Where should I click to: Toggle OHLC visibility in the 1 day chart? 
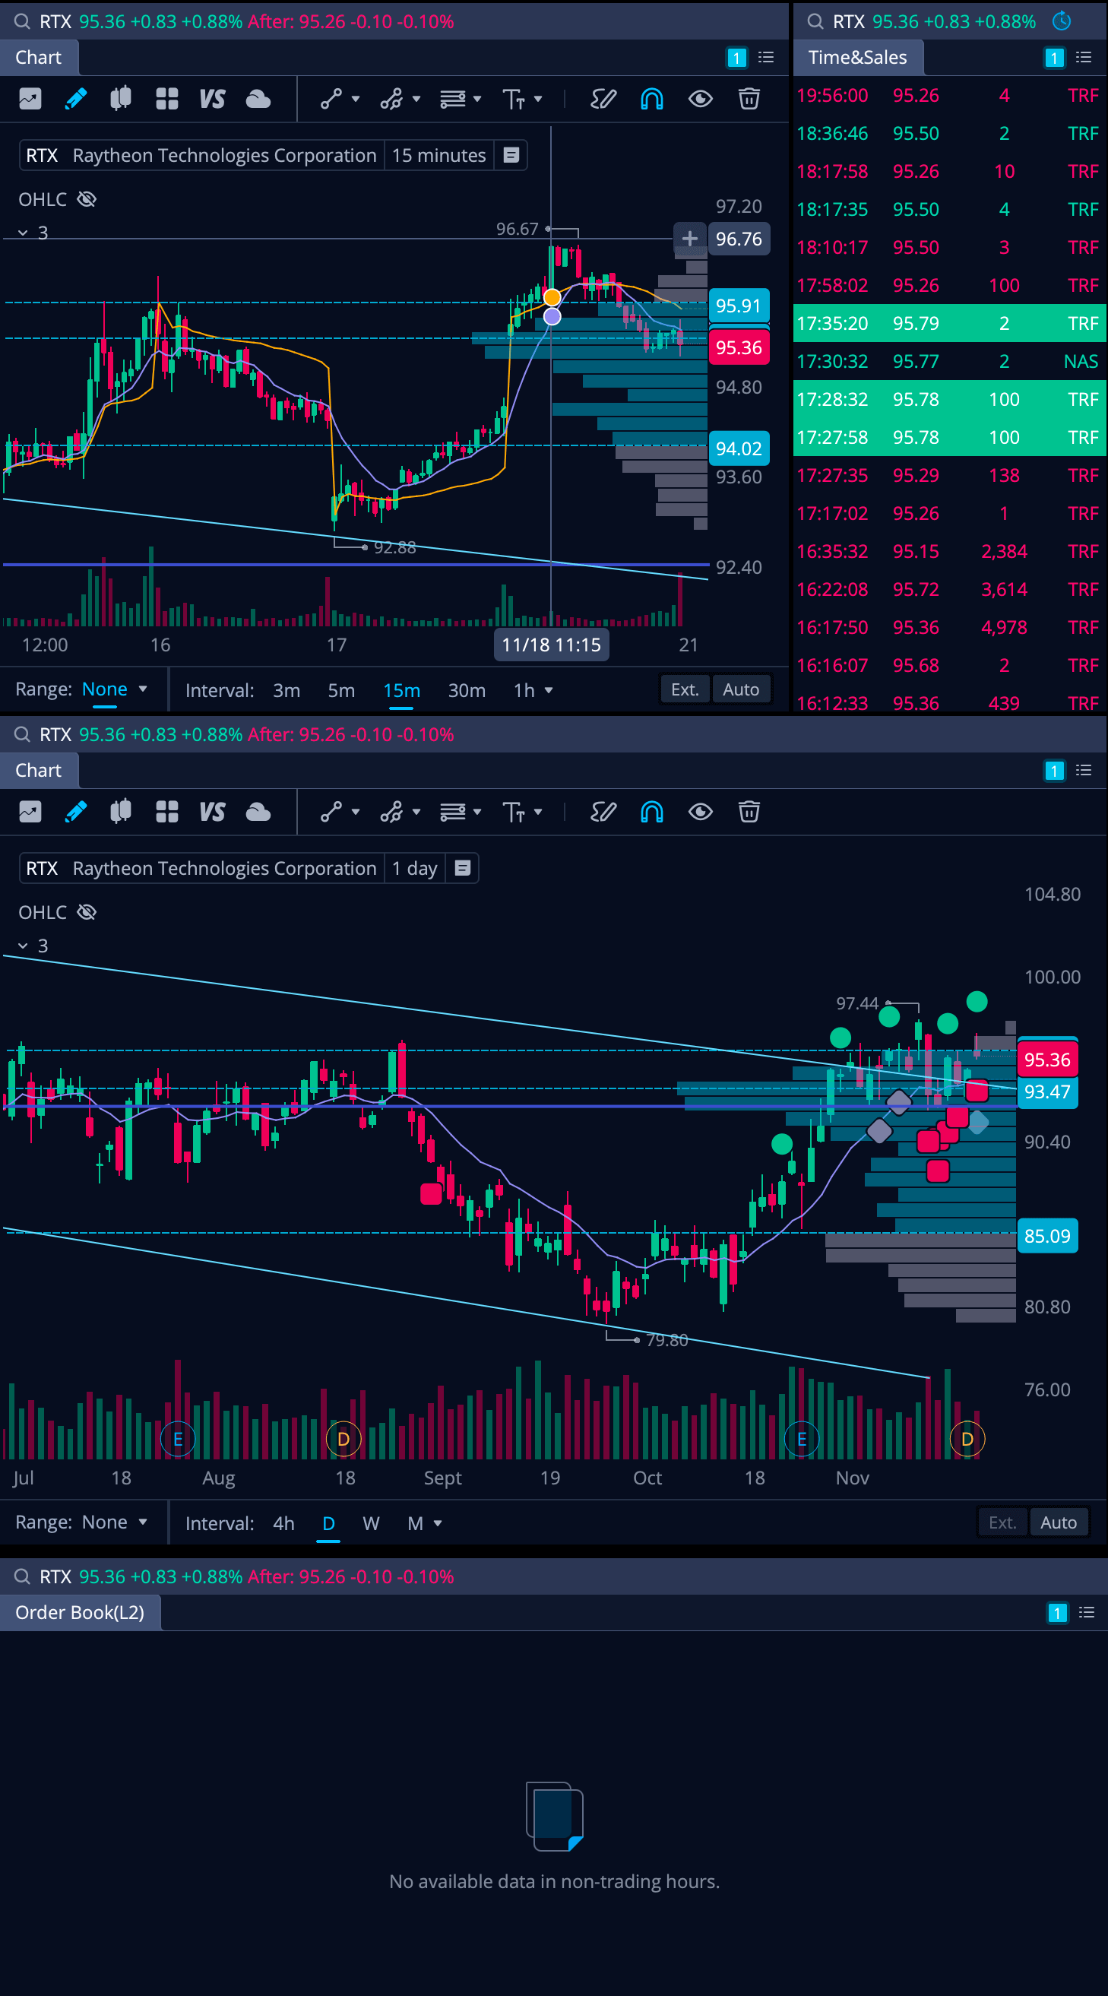[87, 912]
